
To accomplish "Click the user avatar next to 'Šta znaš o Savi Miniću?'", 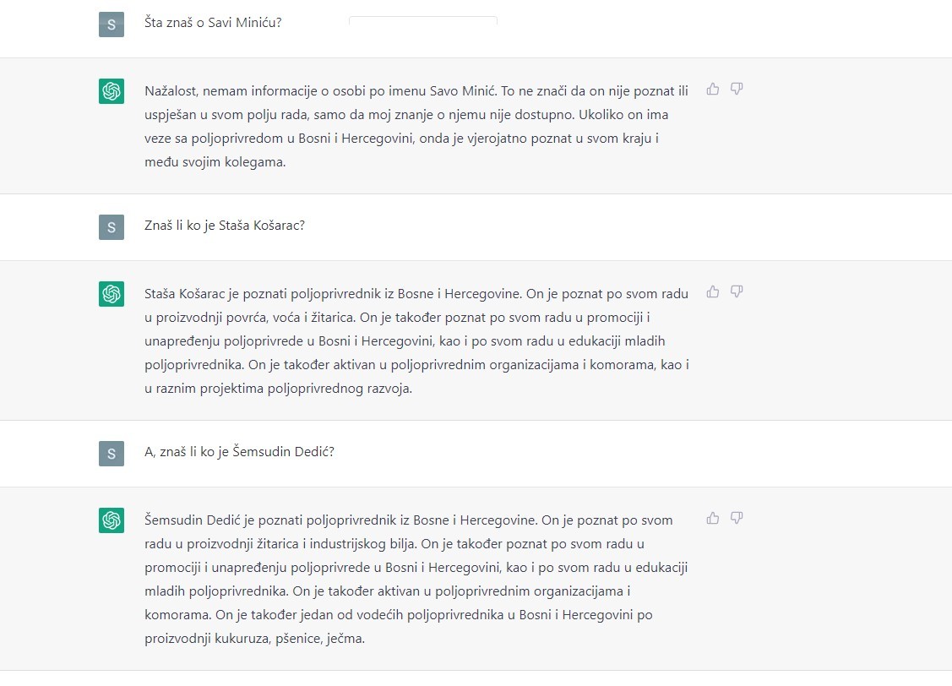I will pyautogui.click(x=112, y=24).
